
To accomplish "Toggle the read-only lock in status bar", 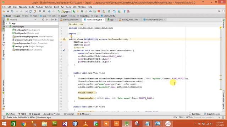I will pos(219,117).
